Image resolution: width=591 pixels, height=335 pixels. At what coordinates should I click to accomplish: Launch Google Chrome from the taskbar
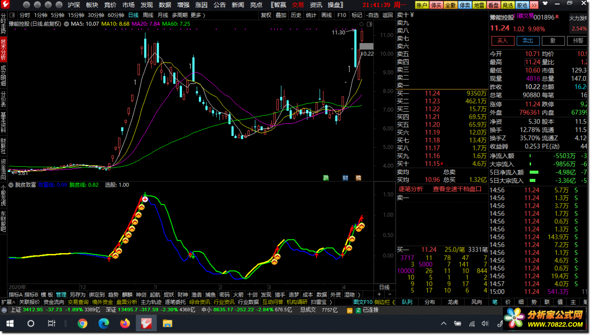click(x=82, y=323)
